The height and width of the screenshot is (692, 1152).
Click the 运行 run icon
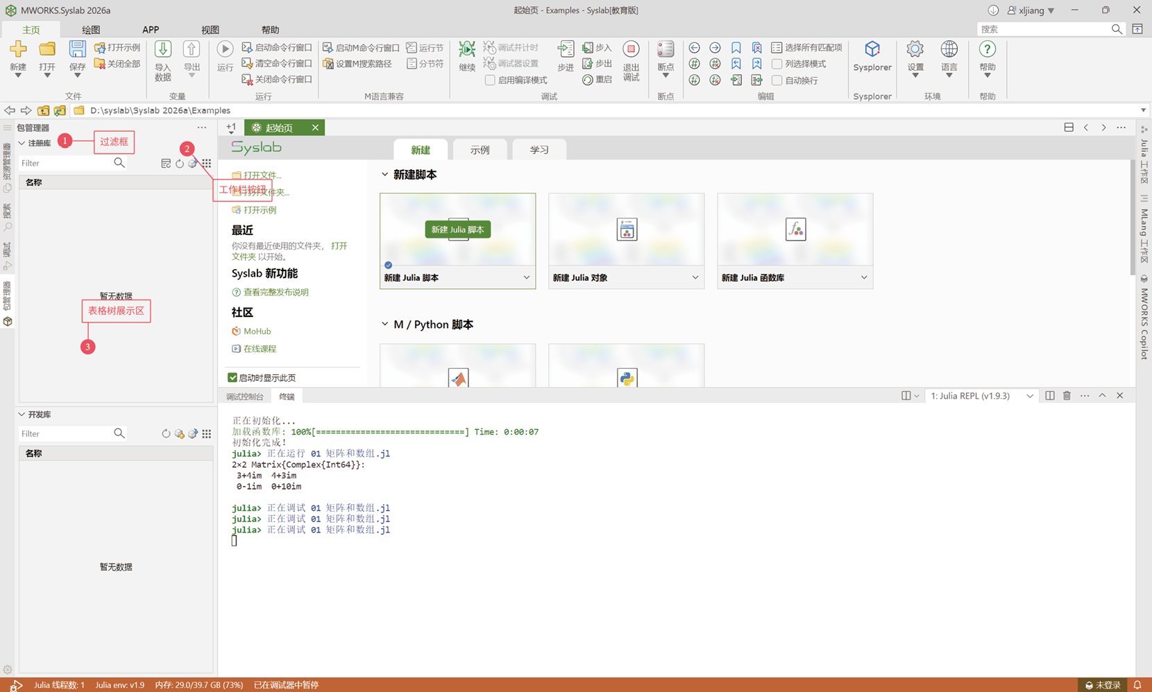click(x=225, y=50)
